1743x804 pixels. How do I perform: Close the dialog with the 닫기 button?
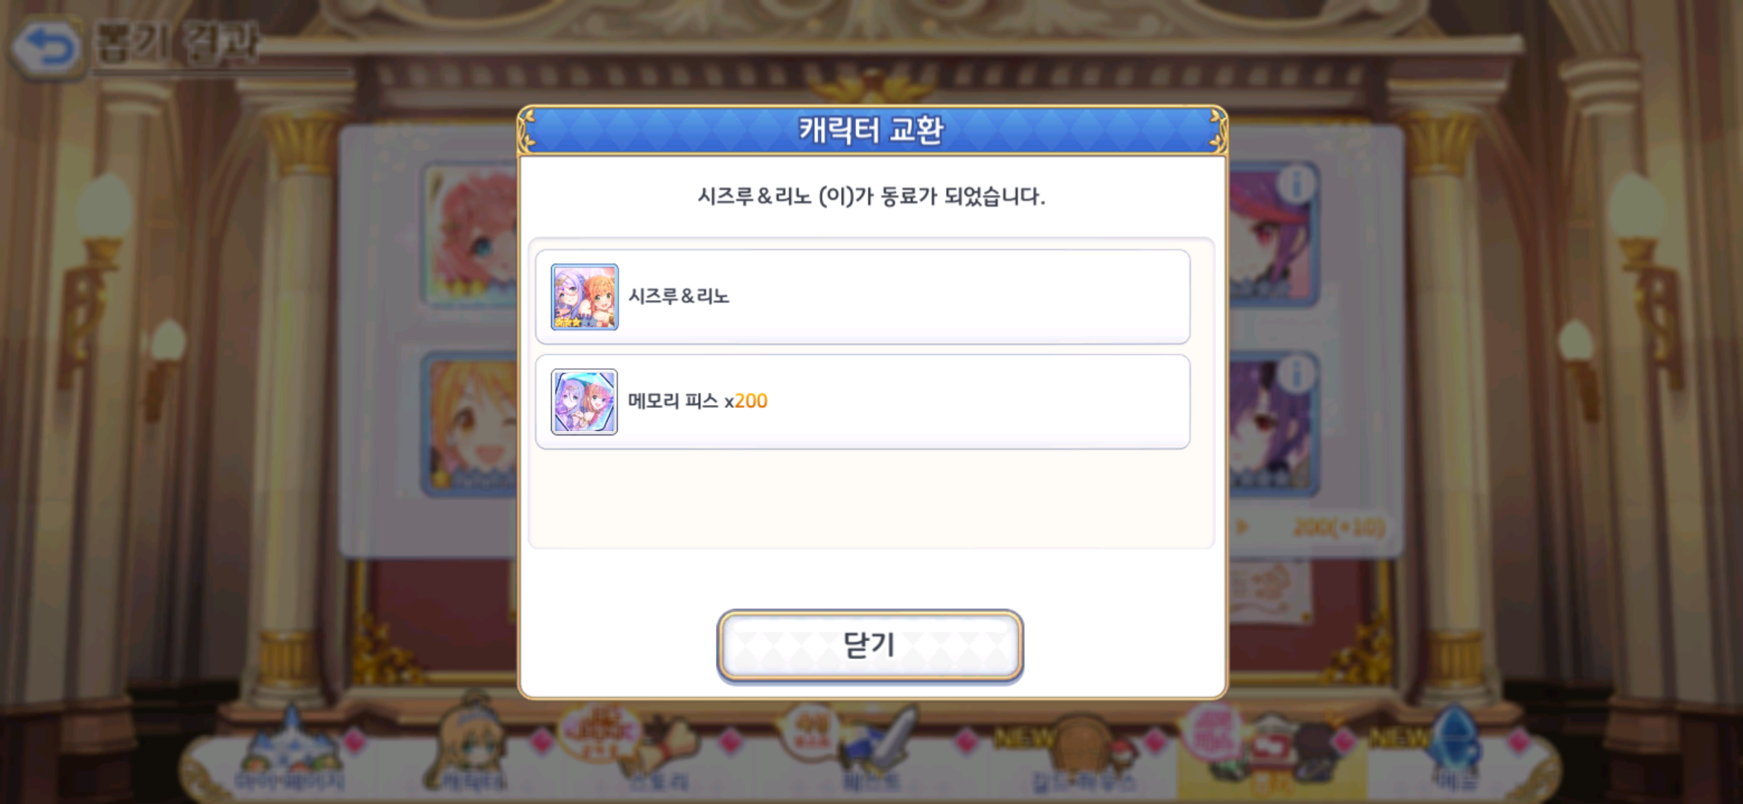(x=870, y=645)
